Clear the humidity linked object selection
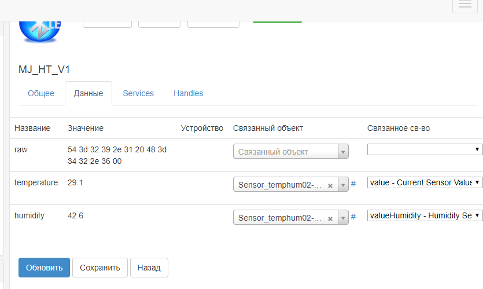The image size is (483, 289). tap(330, 218)
